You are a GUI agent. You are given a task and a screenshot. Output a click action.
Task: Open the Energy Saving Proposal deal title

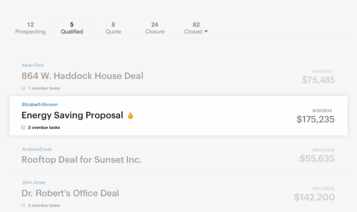point(72,116)
